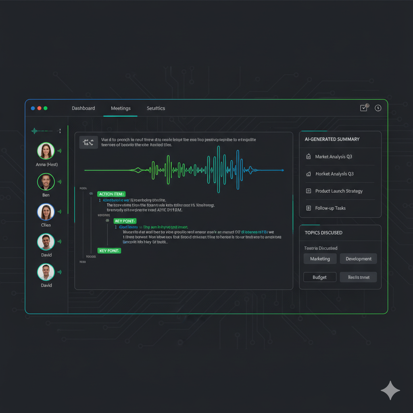The height and width of the screenshot is (413, 413).
Task: Click the green ACTION ITEM badge
Action: coord(111,194)
